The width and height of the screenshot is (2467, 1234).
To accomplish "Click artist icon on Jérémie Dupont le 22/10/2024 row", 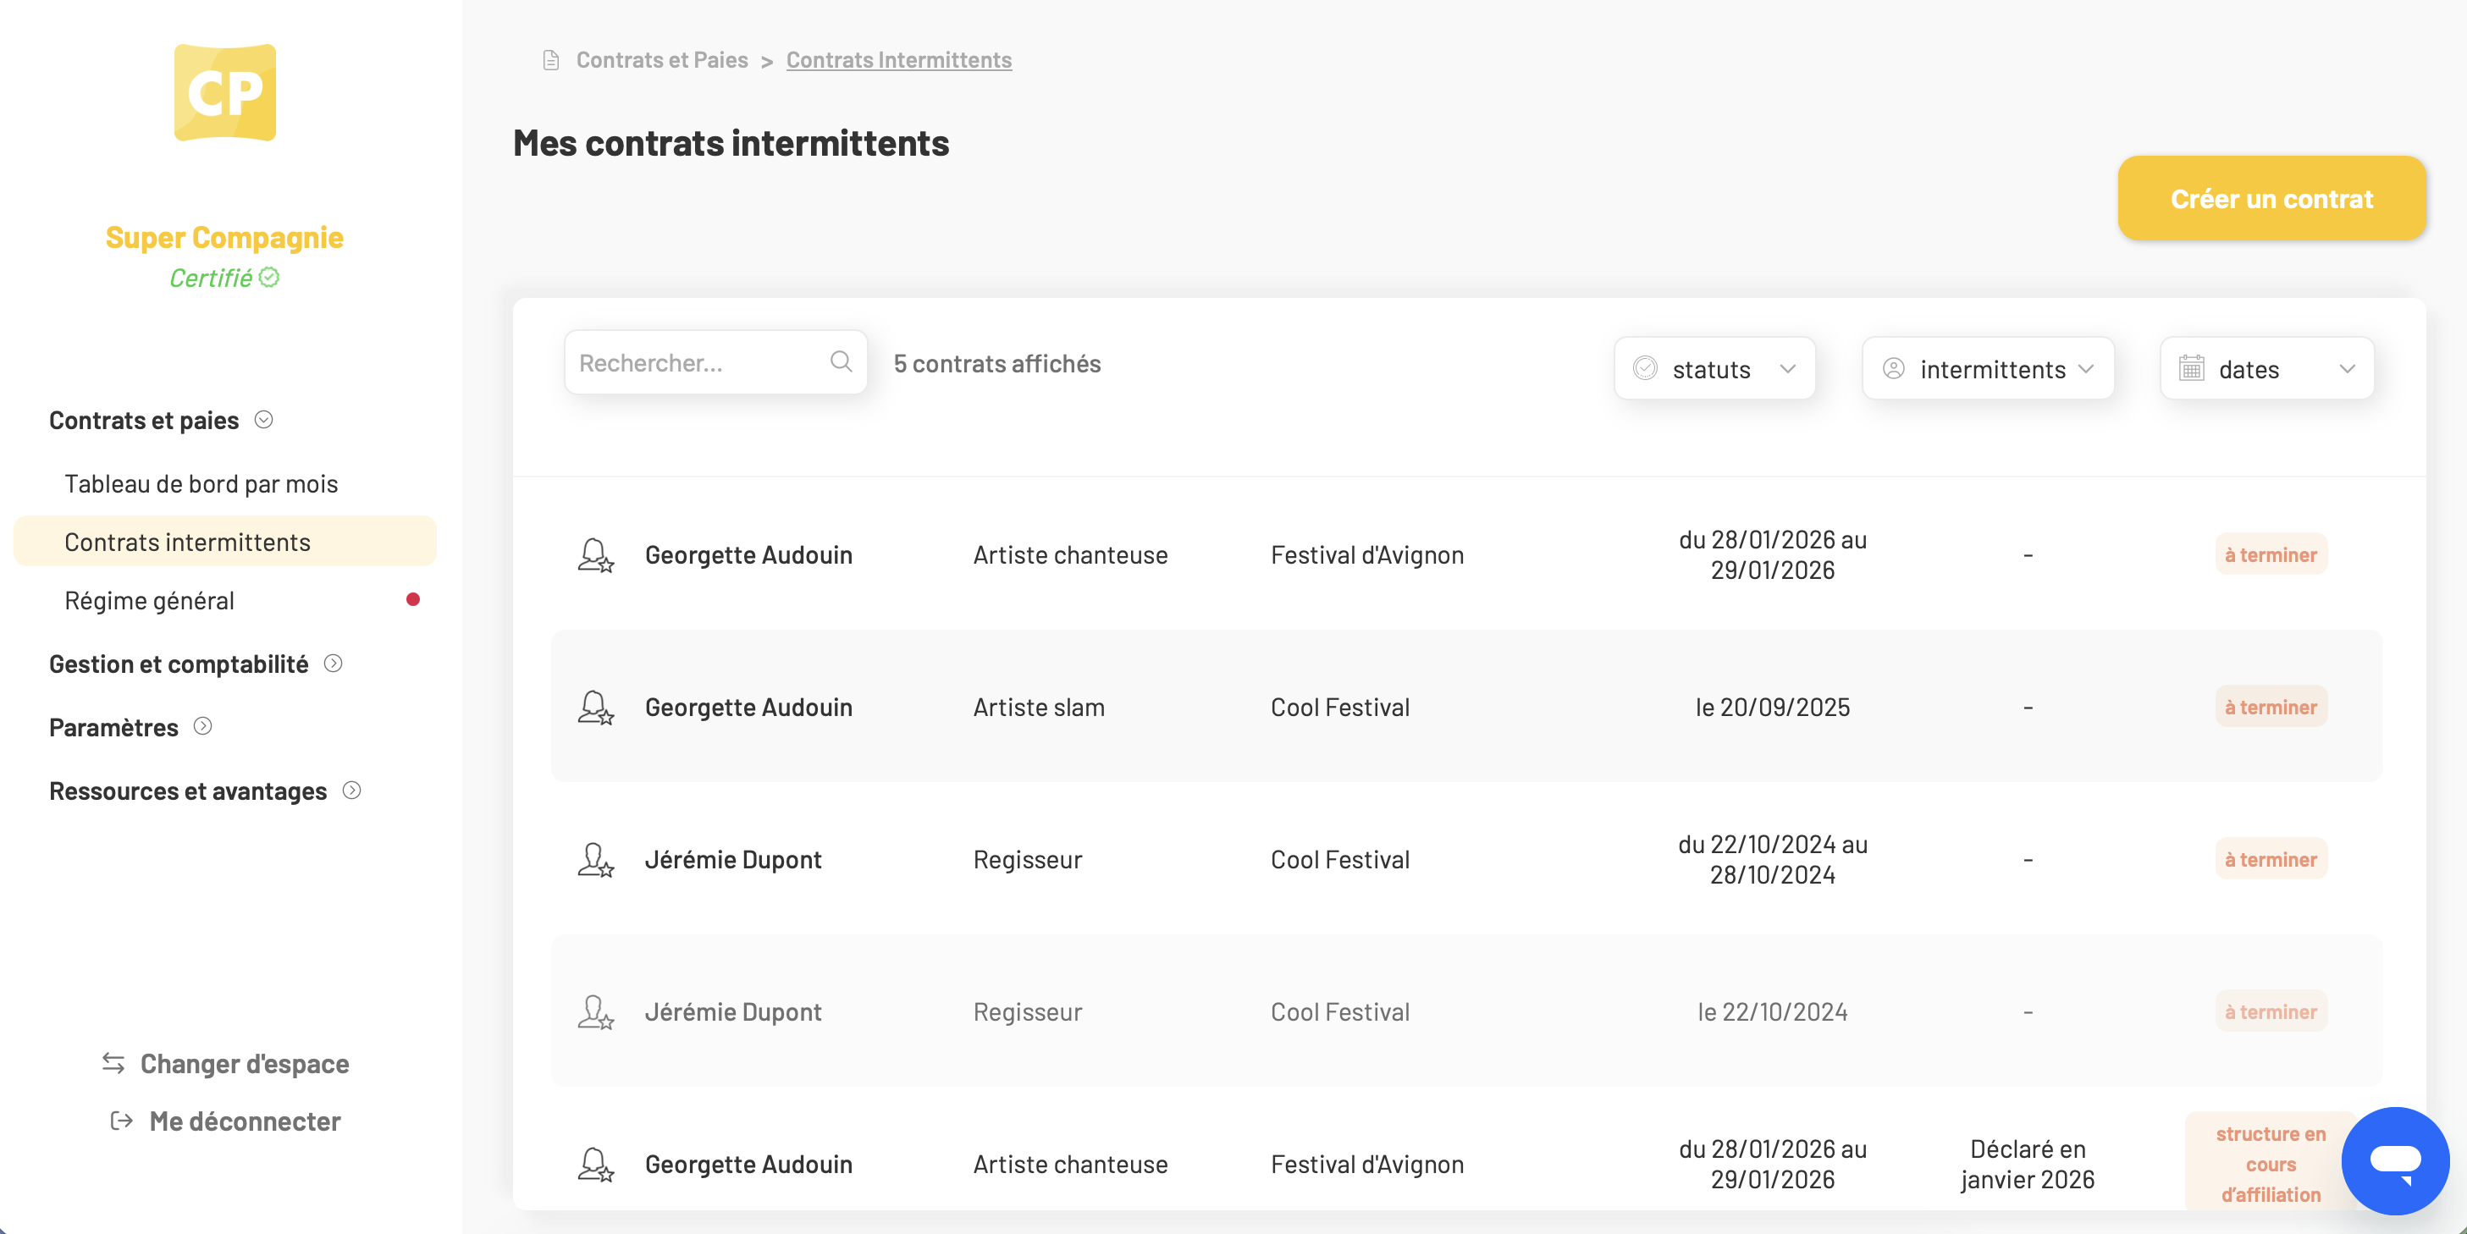I will (596, 1011).
